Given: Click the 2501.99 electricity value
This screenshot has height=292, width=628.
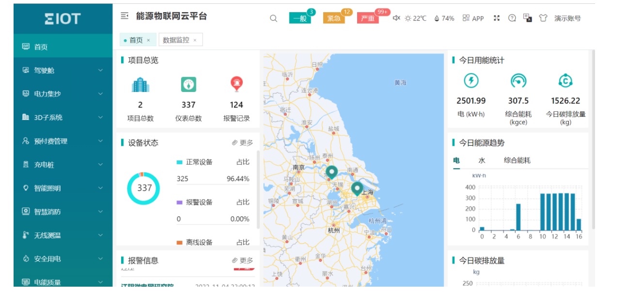Looking at the screenshot, I should tap(471, 101).
